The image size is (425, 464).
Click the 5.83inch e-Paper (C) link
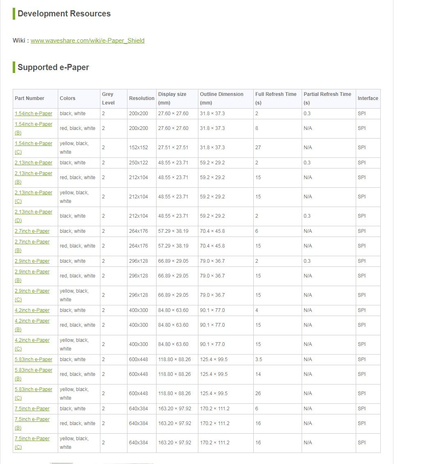click(34, 389)
